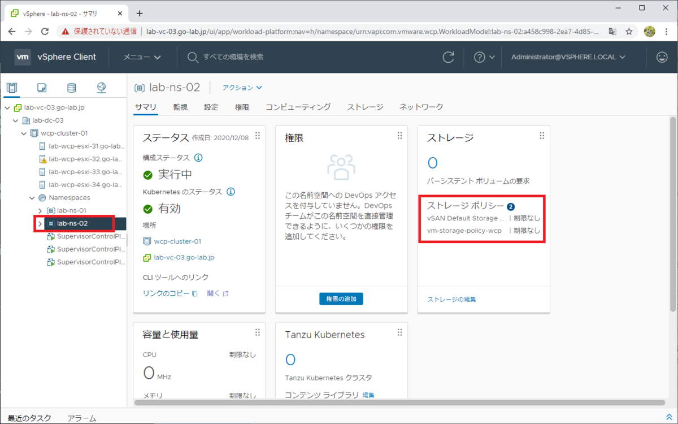Switch to the サマリ tab
This screenshot has width=678, height=424.
[x=146, y=107]
